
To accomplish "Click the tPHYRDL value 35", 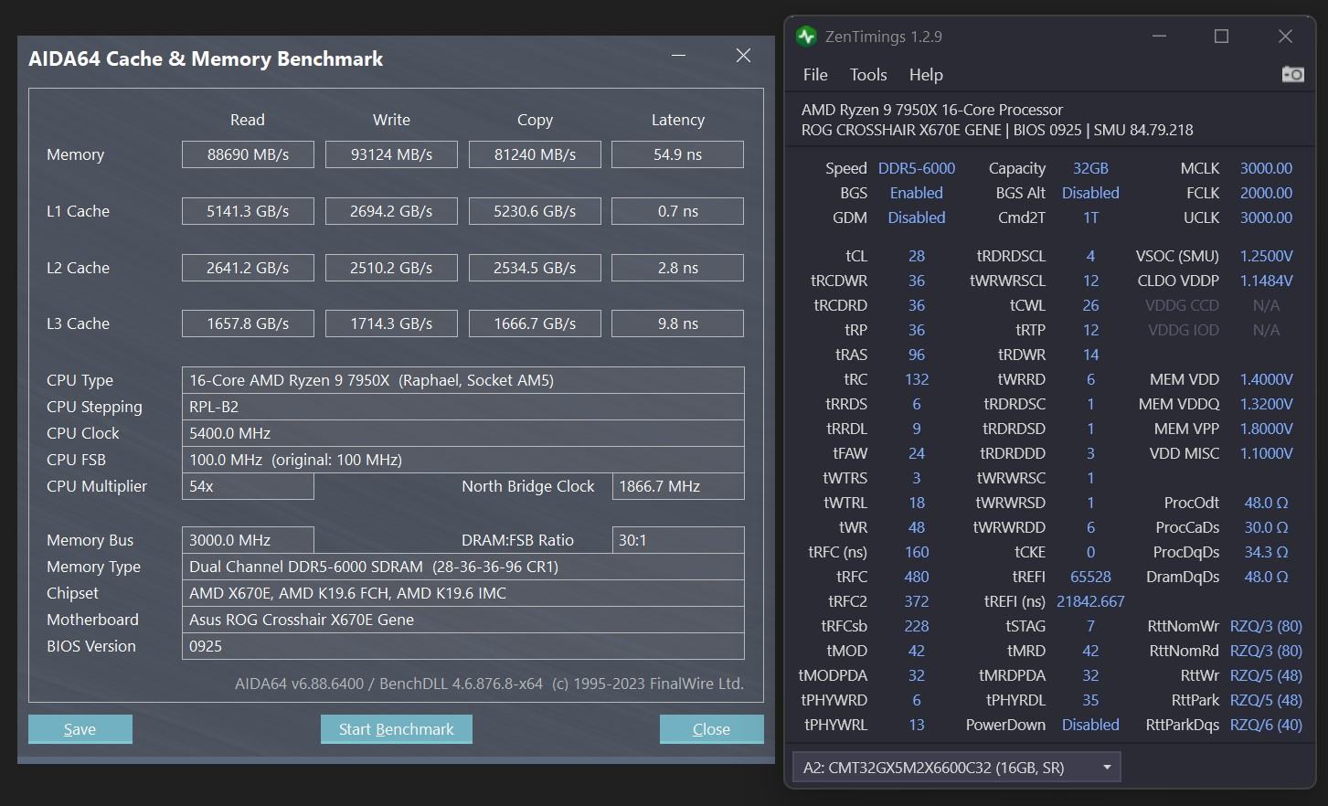I will [1090, 700].
